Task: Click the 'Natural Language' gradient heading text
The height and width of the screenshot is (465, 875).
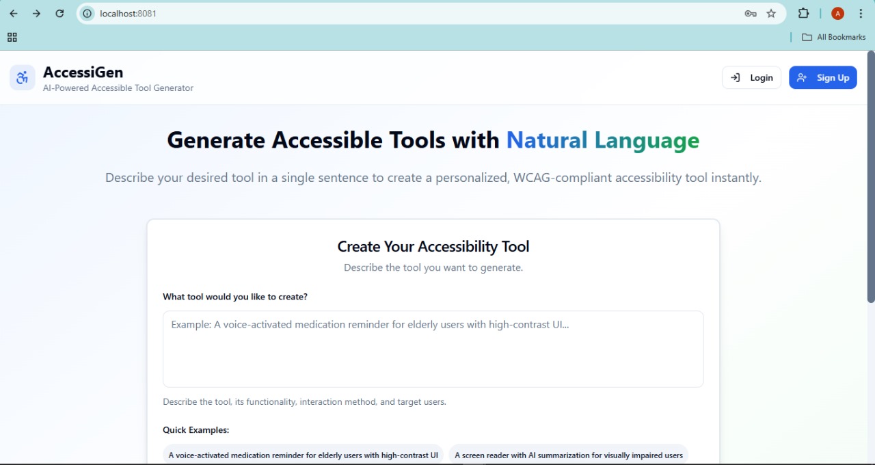Action: click(602, 139)
